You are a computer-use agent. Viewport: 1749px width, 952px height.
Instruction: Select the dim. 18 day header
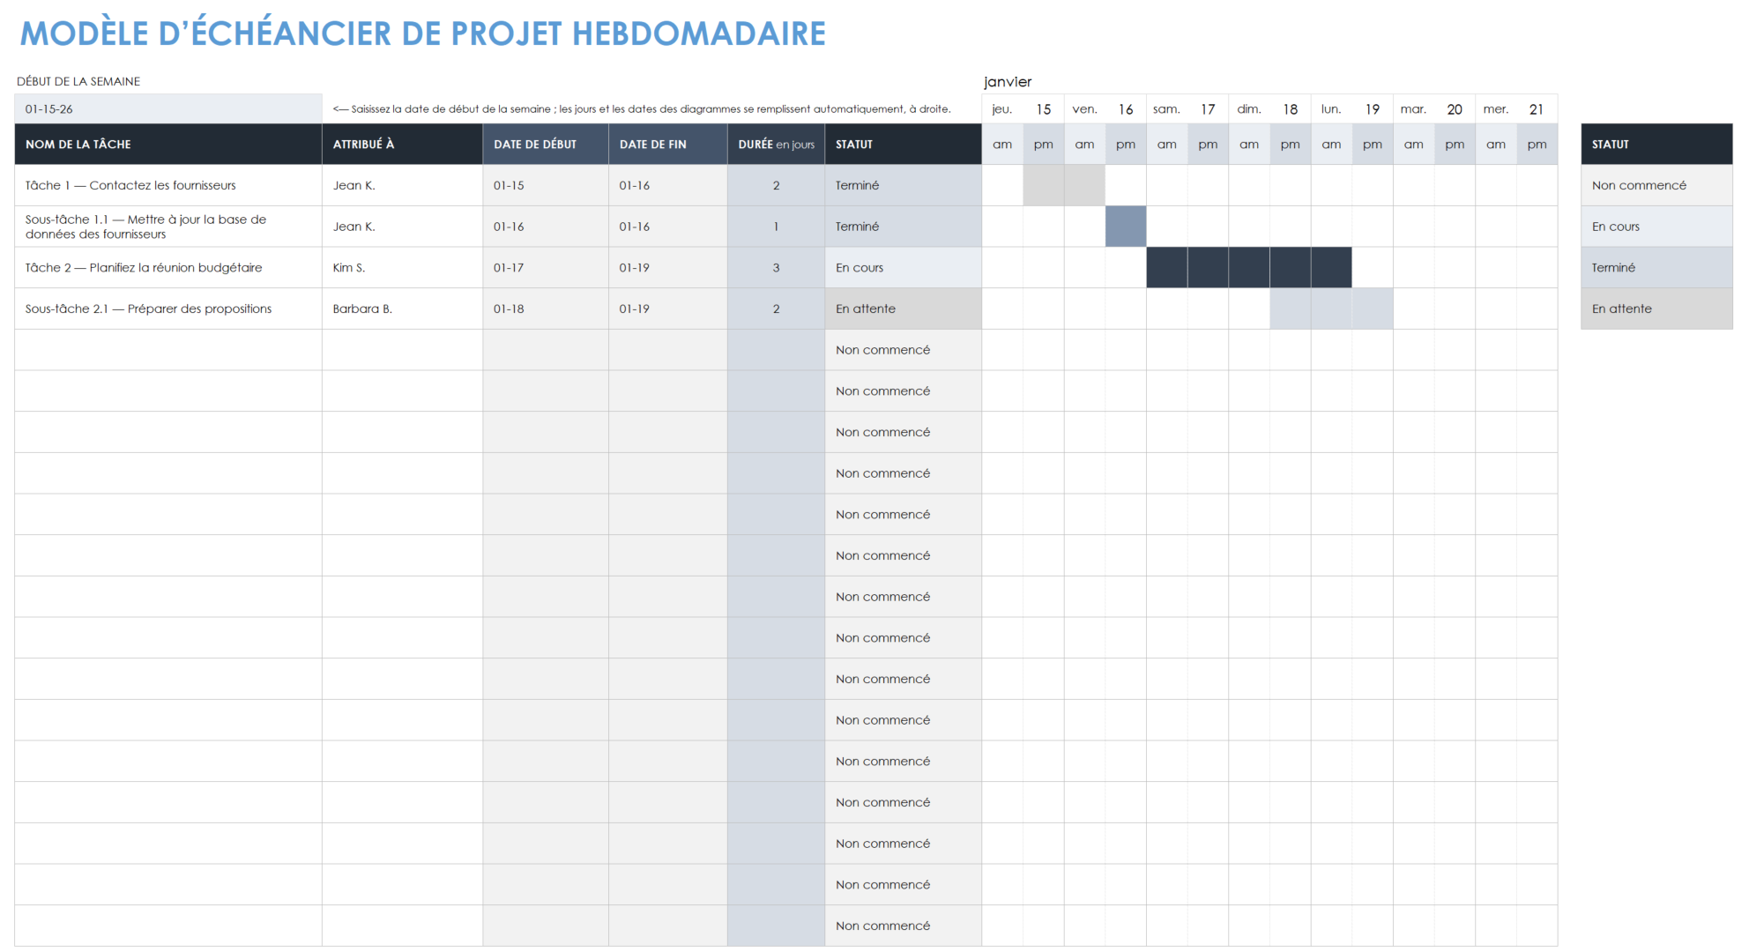pos(1269,109)
